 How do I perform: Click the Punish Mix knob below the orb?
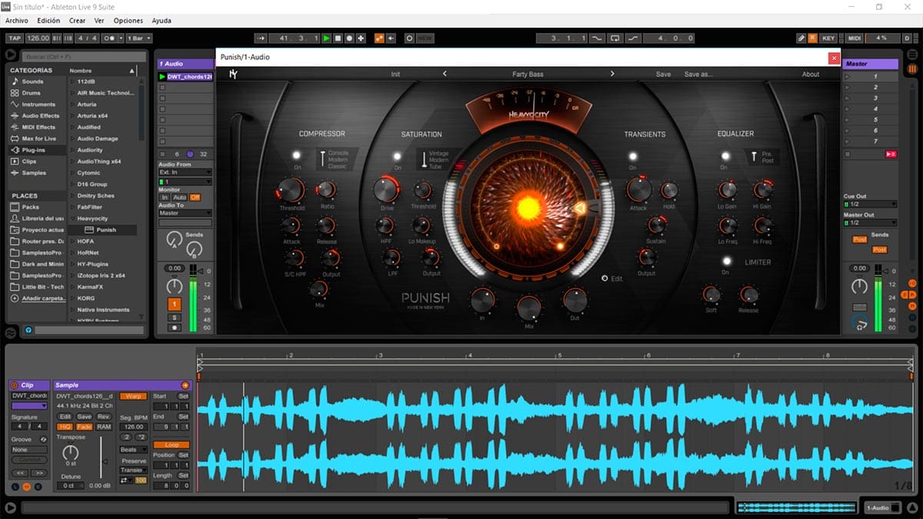click(528, 308)
